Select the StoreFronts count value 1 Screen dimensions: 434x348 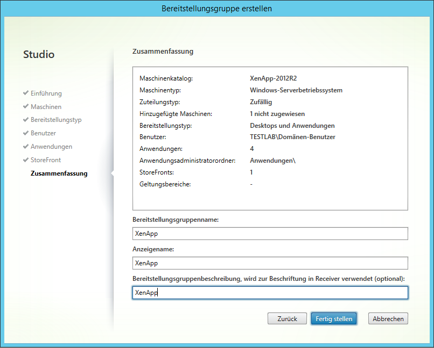(251, 172)
